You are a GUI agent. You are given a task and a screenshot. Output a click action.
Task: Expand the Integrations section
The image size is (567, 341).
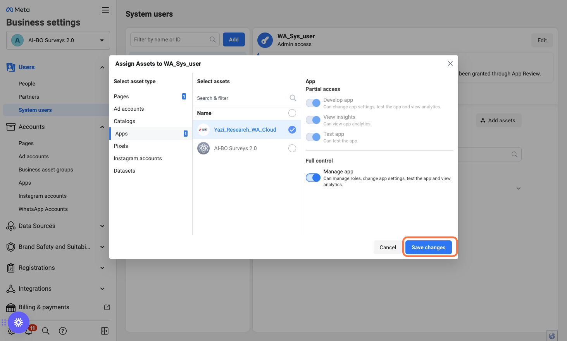pos(102,289)
